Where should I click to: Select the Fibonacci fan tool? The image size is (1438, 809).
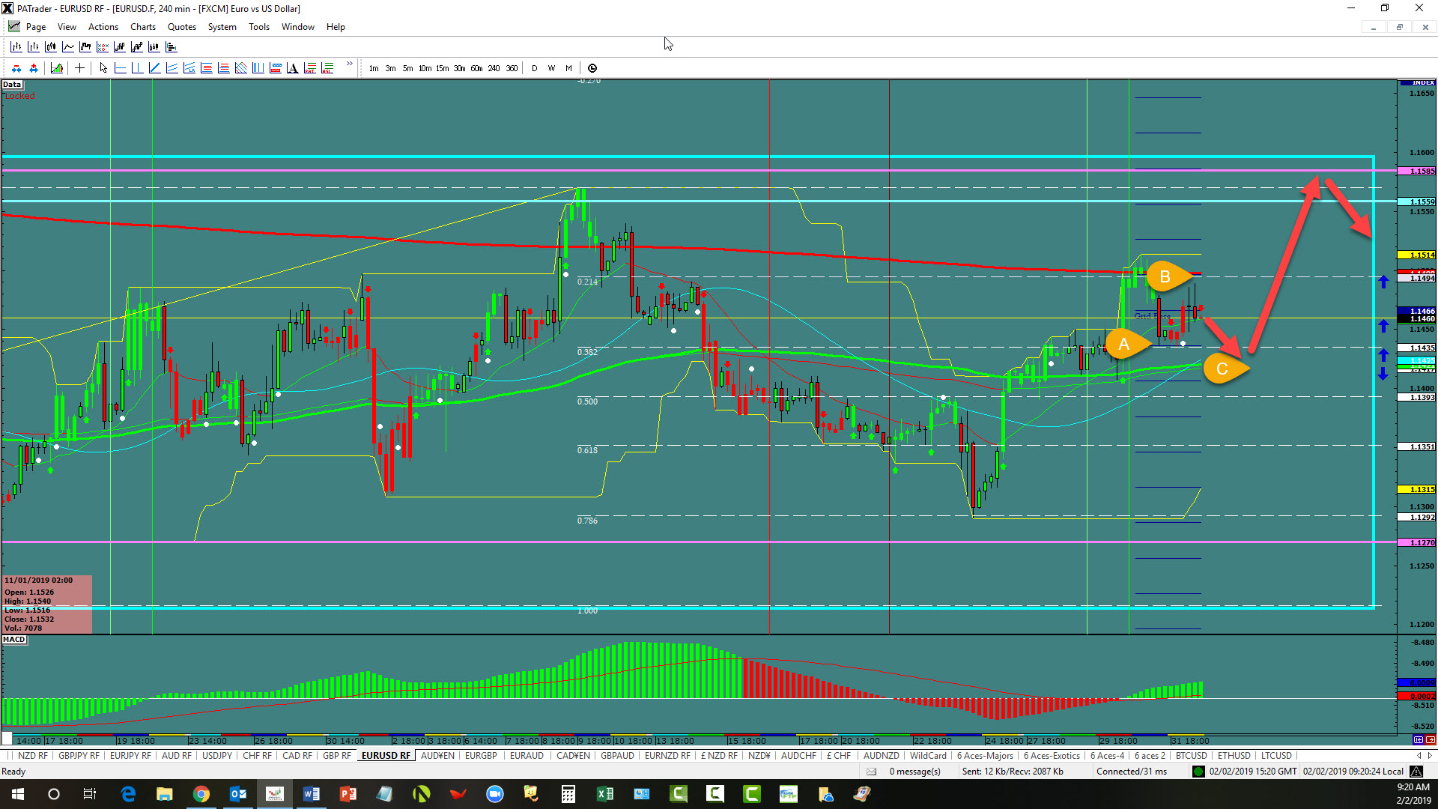tap(240, 68)
